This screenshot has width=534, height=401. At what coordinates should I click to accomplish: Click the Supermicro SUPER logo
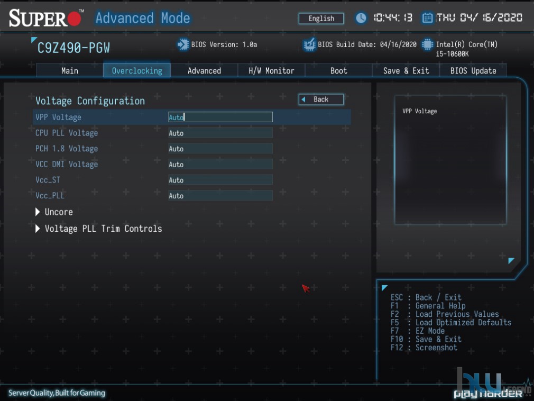click(45, 17)
